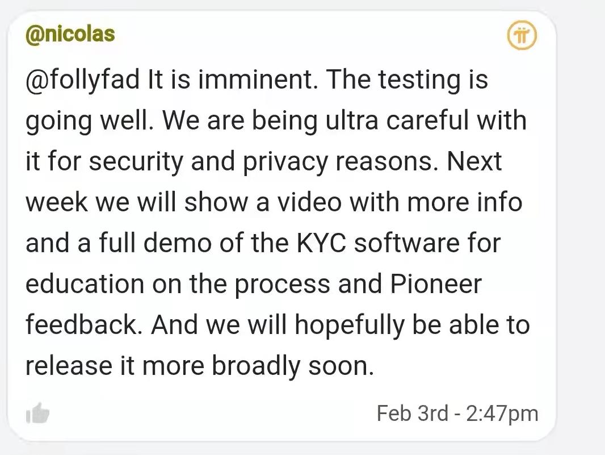Click blank card area beside thumbs-up icon
This screenshot has width=605, height=455.
click(212, 414)
